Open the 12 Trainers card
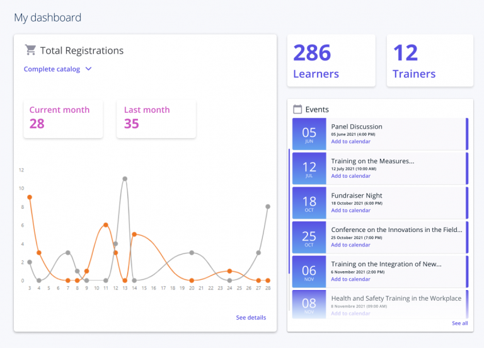 (x=430, y=61)
